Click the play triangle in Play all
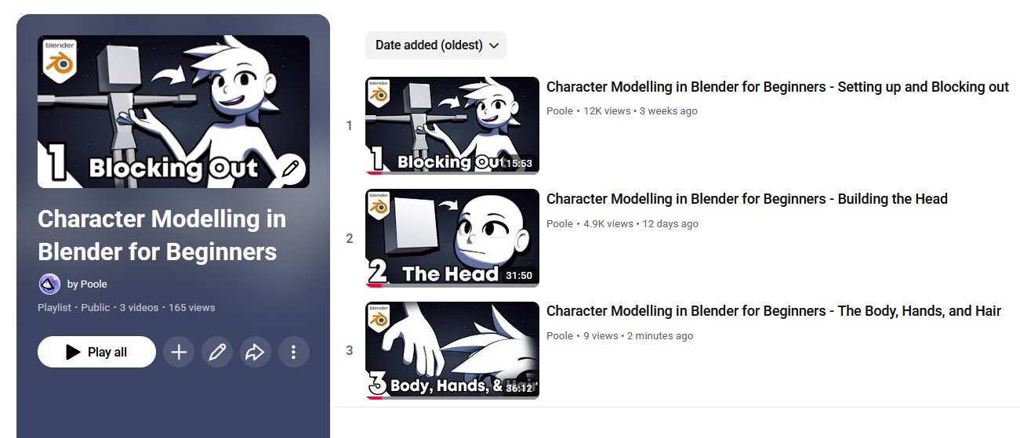The height and width of the screenshot is (438, 1020). tap(73, 352)
